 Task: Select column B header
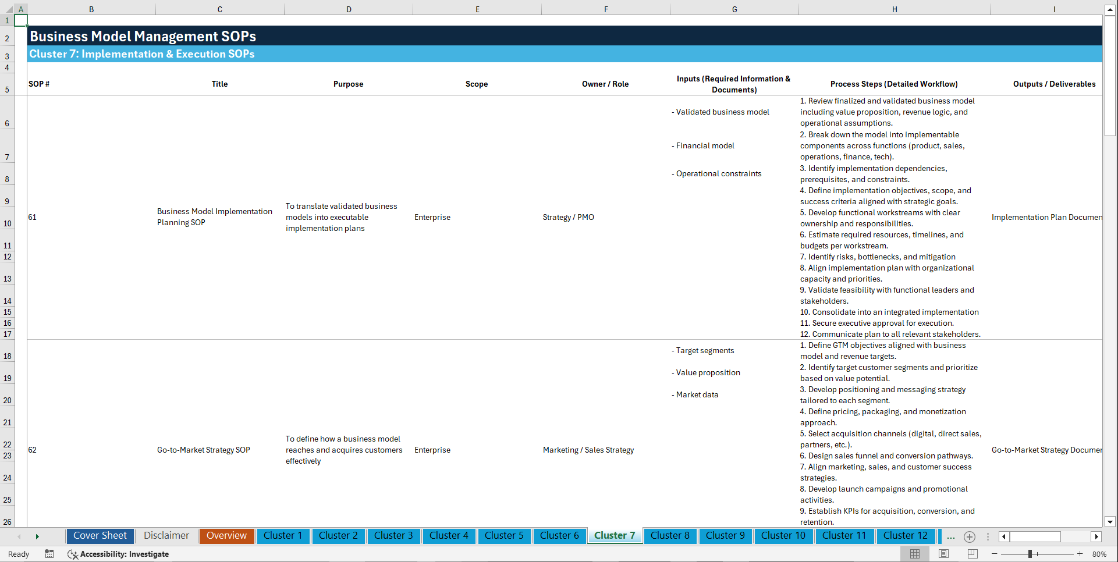pyautogui.click(x=91, y=9)
